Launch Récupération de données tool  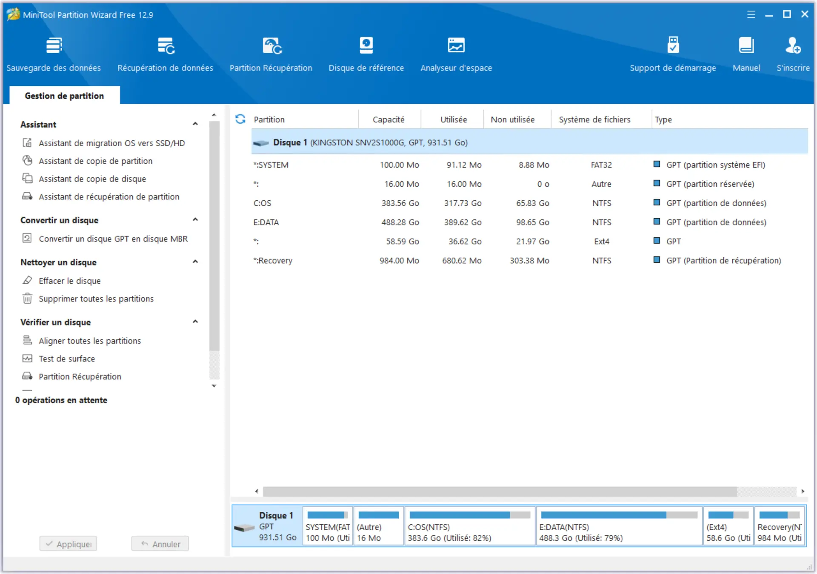point(165,55)
